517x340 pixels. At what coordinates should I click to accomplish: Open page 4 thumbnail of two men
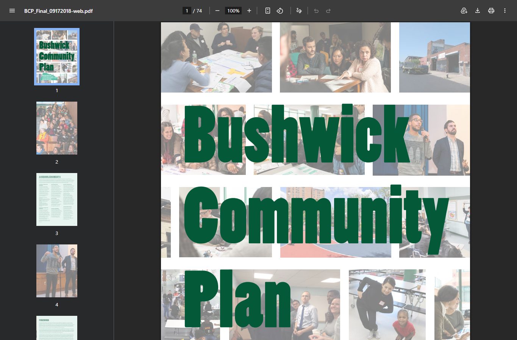tap(57, 271)
